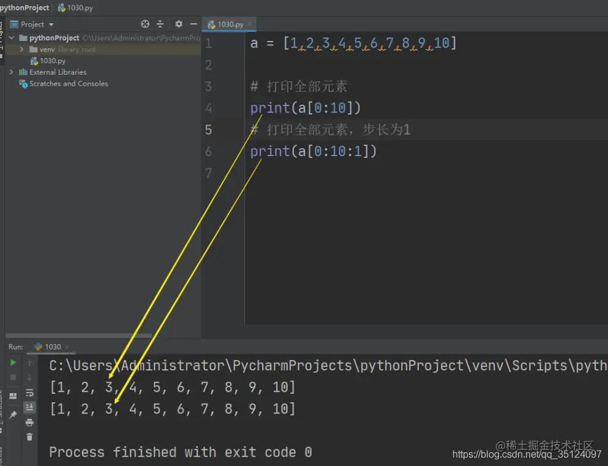
Task: Click the restore layout icon in Run panel
Action: [x=13, y=396]
